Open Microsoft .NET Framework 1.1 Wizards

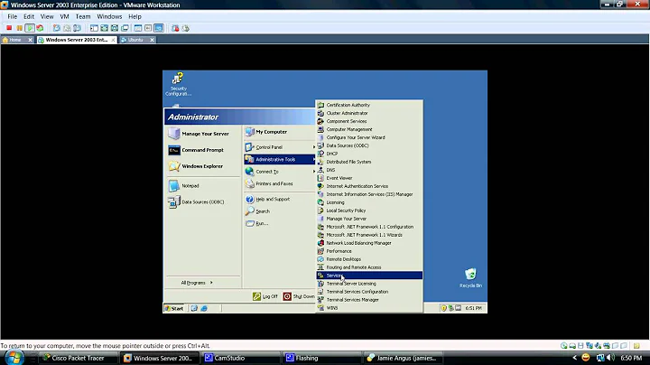(369, 235)
